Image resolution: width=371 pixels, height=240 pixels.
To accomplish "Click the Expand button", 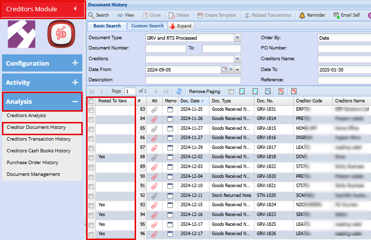I will (181, 26).
